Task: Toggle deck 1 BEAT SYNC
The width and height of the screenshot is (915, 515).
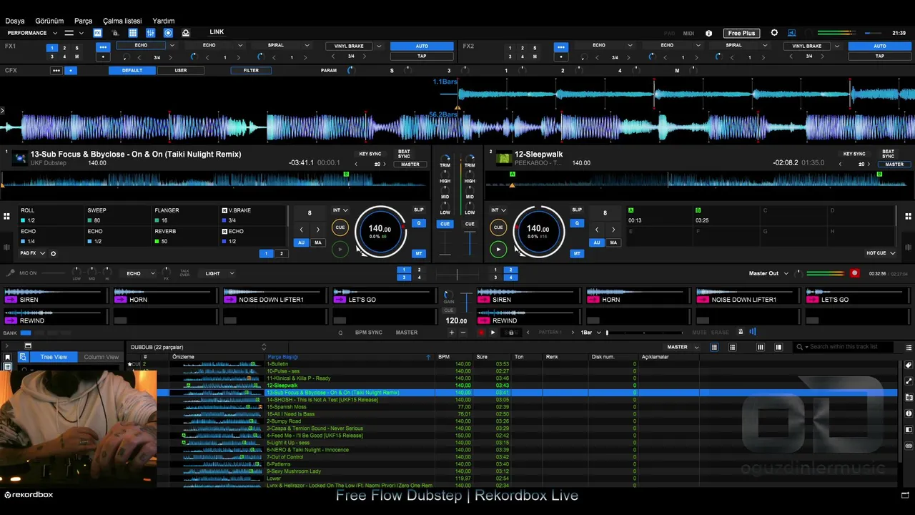Action: coord(404,154)
